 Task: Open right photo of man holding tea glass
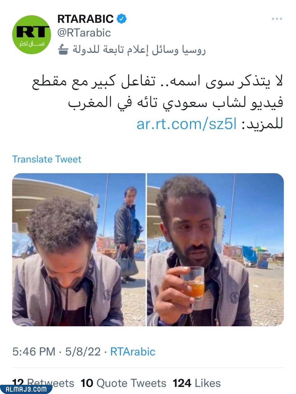(215, 250)
